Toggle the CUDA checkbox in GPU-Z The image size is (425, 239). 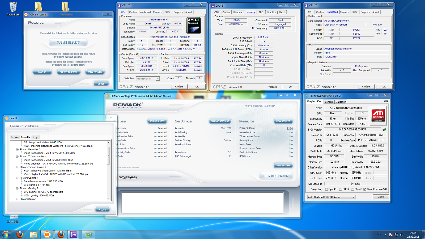[x=340, y=189]
